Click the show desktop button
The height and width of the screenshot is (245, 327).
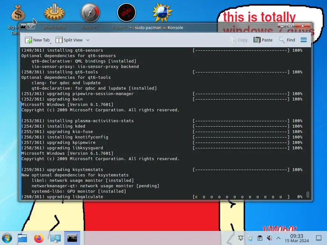pyautogui.click(x=319, y=238)
